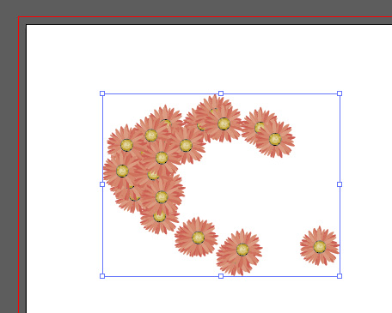
Task: Select the leftmost flower touching the bounding box
Action: (122, 171)
